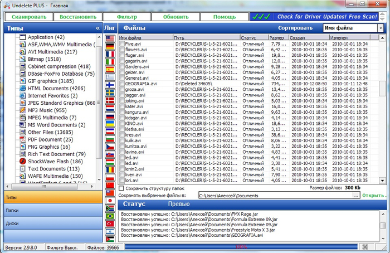Click the Application type icon

(x=23, y=37)
